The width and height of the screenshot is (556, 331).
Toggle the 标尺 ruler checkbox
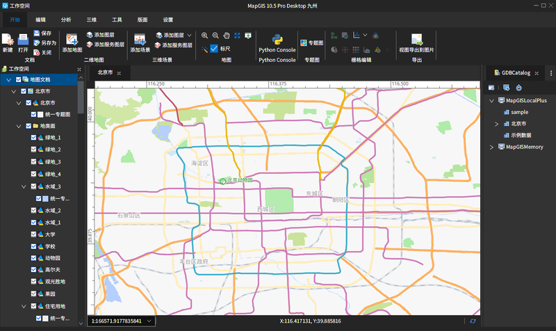[214, 49]
